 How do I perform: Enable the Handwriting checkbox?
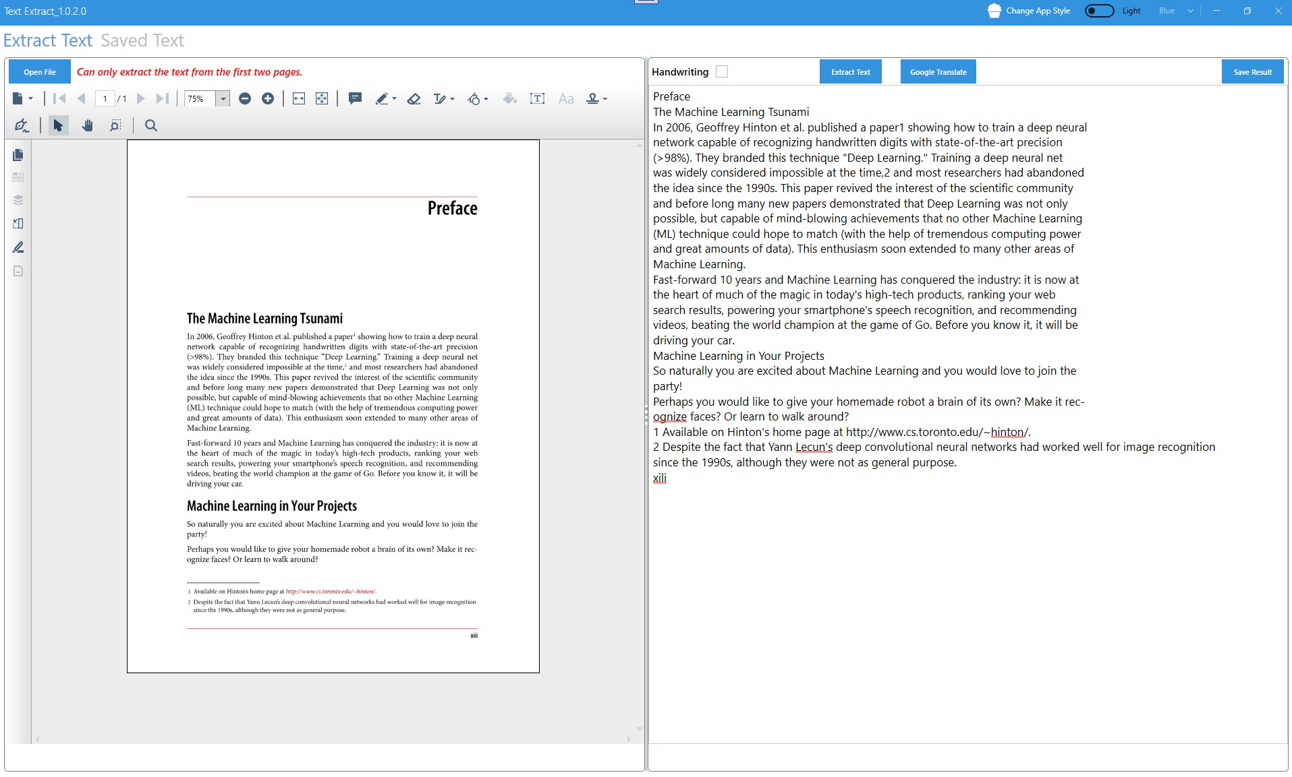pos(722,71)
